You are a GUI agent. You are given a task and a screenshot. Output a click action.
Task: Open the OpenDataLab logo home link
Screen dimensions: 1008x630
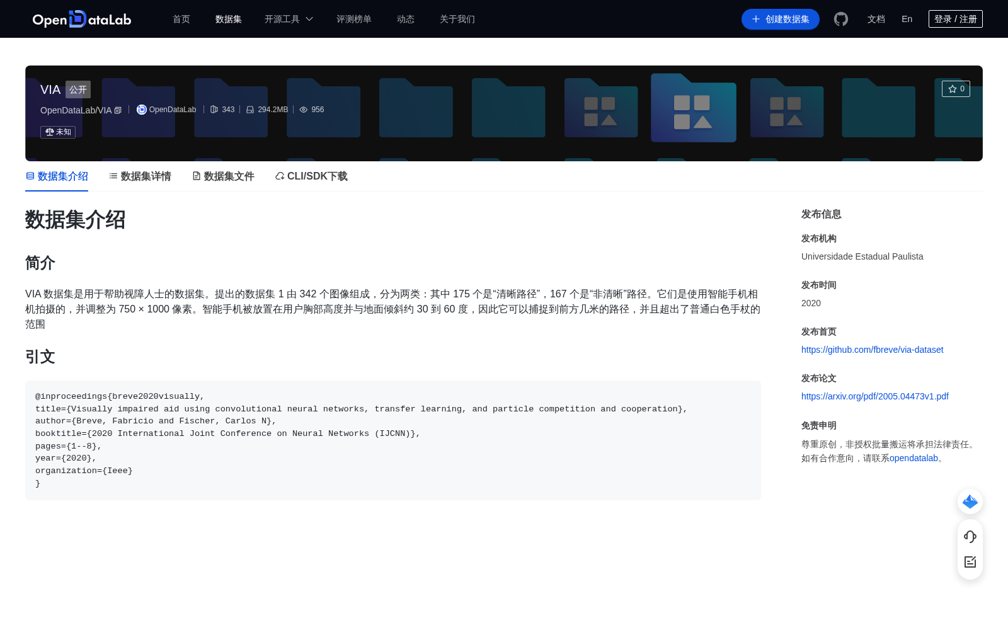coord(82,19)
